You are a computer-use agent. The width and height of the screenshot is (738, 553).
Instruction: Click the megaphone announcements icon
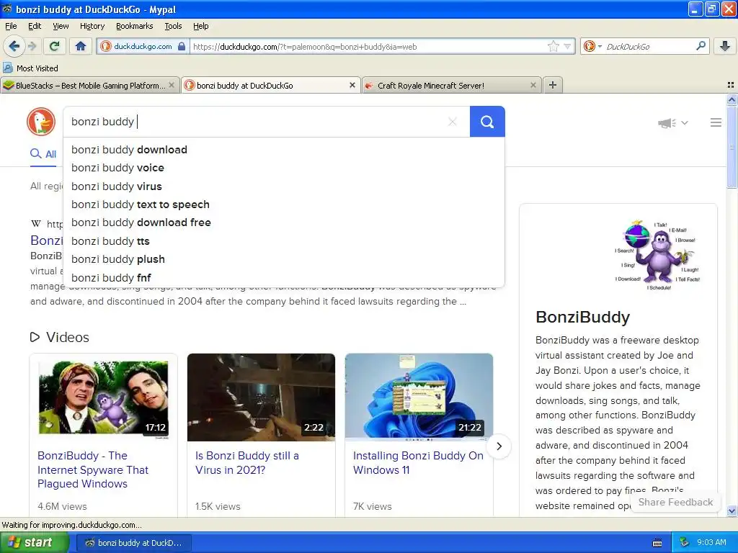coord(667,122)
